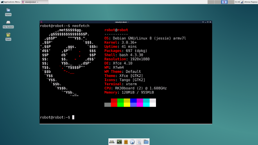Click the cyan color block in neofetch palette
The height and width of the screenshot is (145, 258).
coord(146,102)
